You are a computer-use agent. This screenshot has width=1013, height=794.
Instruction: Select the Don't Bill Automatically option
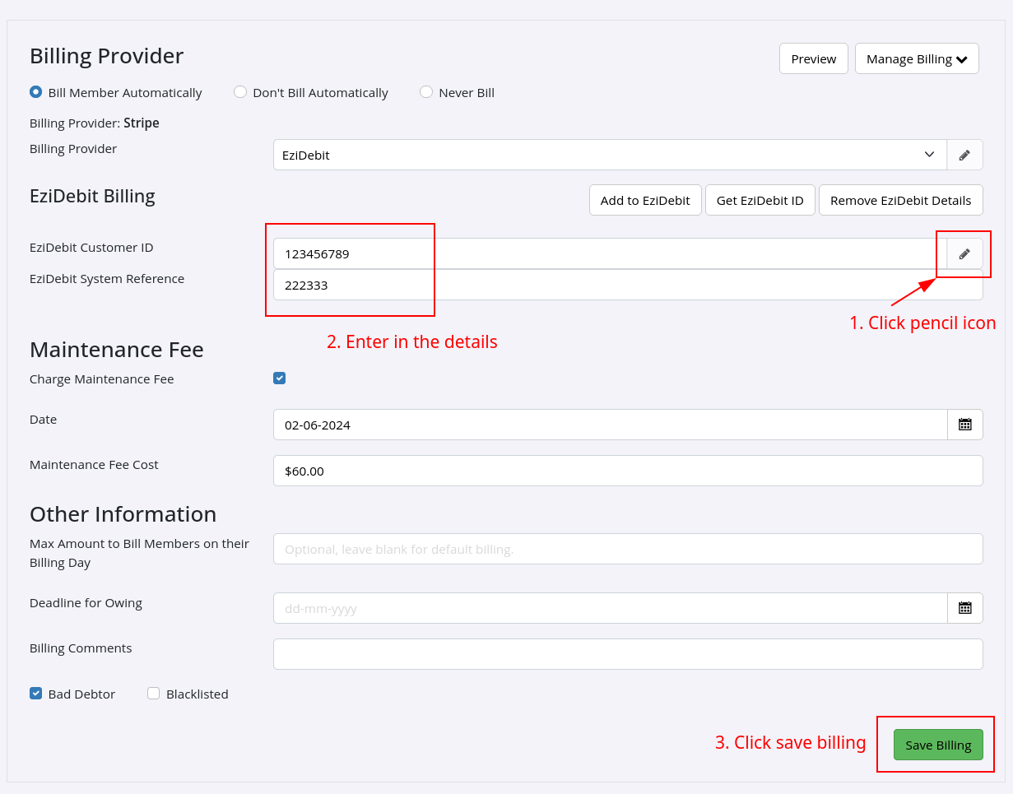click(239, 92)
